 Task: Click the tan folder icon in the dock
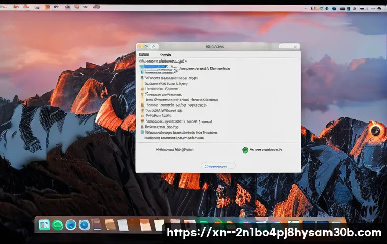click(110, 225)
